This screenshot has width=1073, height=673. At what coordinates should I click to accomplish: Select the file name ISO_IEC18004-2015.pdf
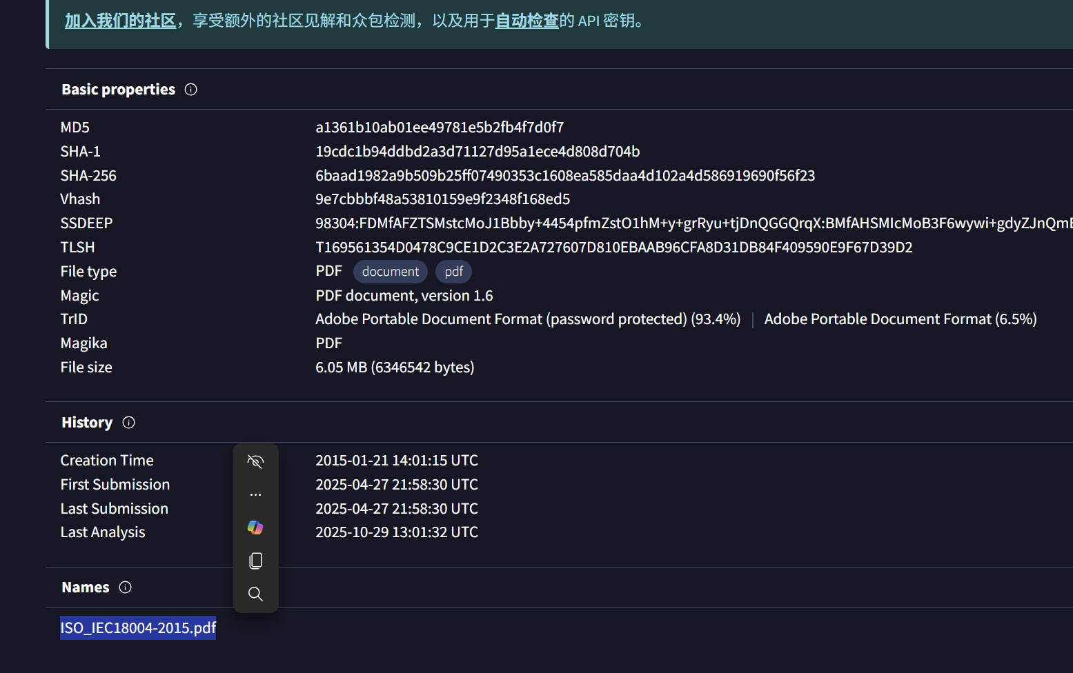pos(138,627)
